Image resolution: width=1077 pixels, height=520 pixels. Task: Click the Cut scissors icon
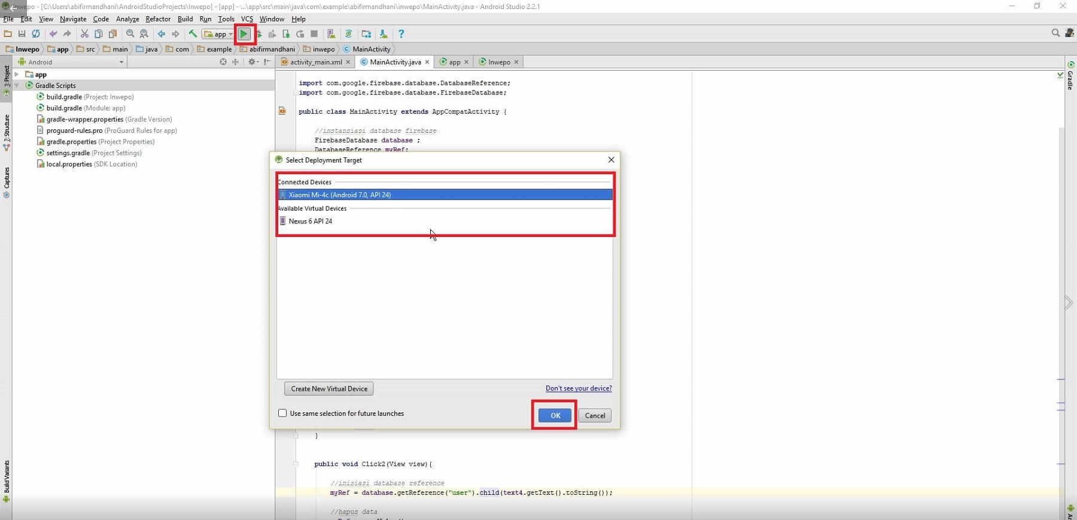pyautogui.click(x=84, y=34)
